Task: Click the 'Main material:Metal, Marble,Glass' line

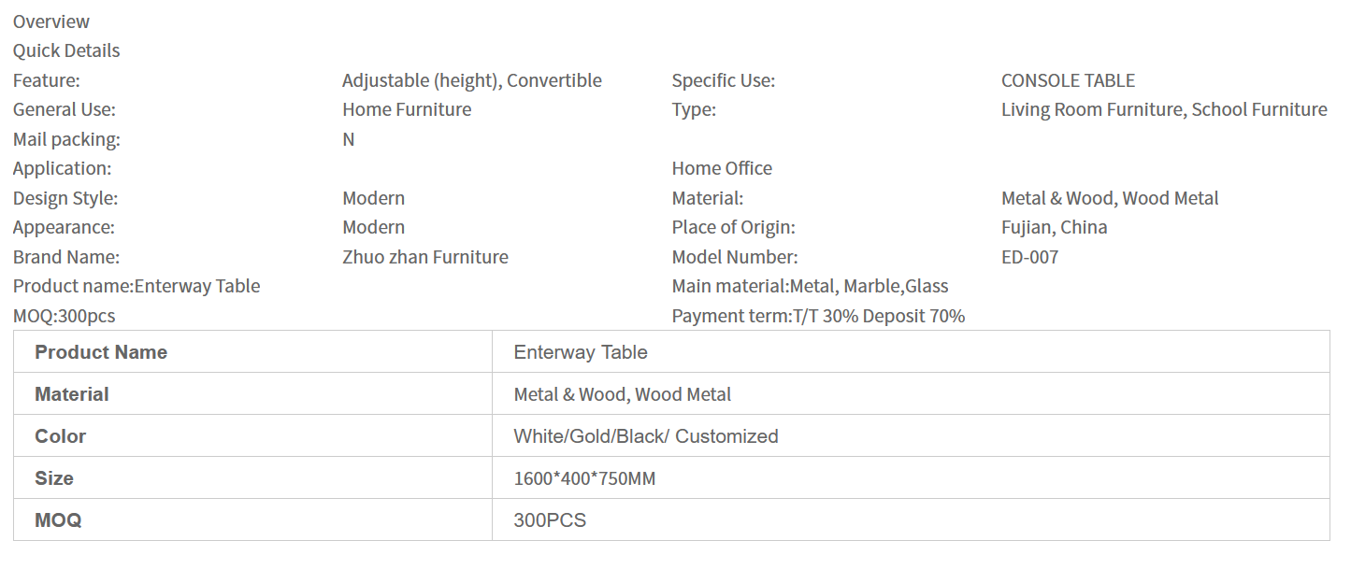Action: (810, 286)
